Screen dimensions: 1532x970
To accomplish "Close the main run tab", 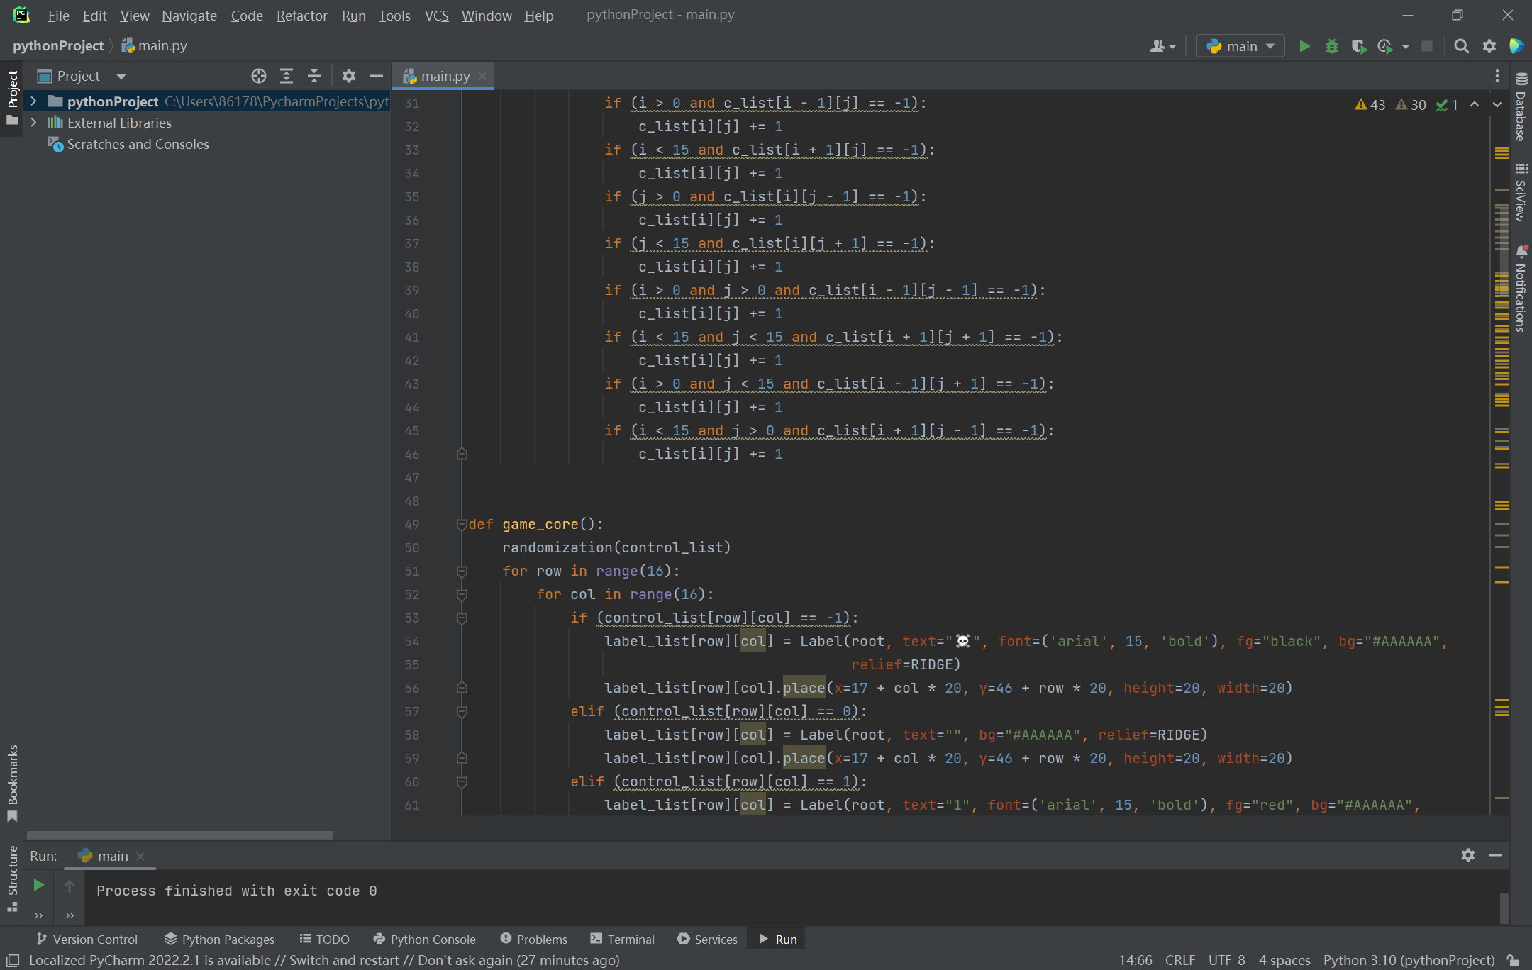I will (140, 857).
